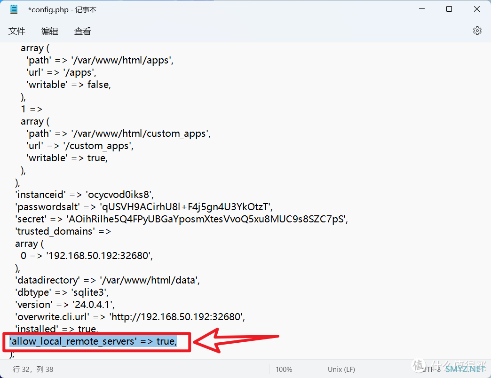Click the 'instanceid' => 'ocycvod0iks8' line
491x378 pixels.
(x=85, y=195)
